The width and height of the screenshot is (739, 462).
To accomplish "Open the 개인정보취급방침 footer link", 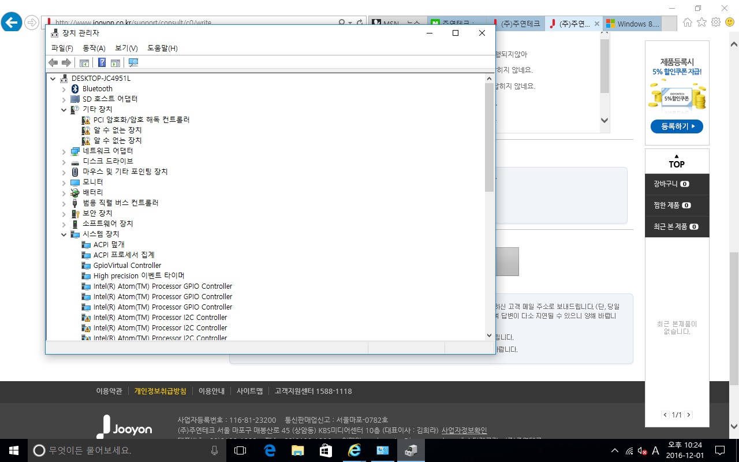I will pyautogui.click(x=161, y=391).
